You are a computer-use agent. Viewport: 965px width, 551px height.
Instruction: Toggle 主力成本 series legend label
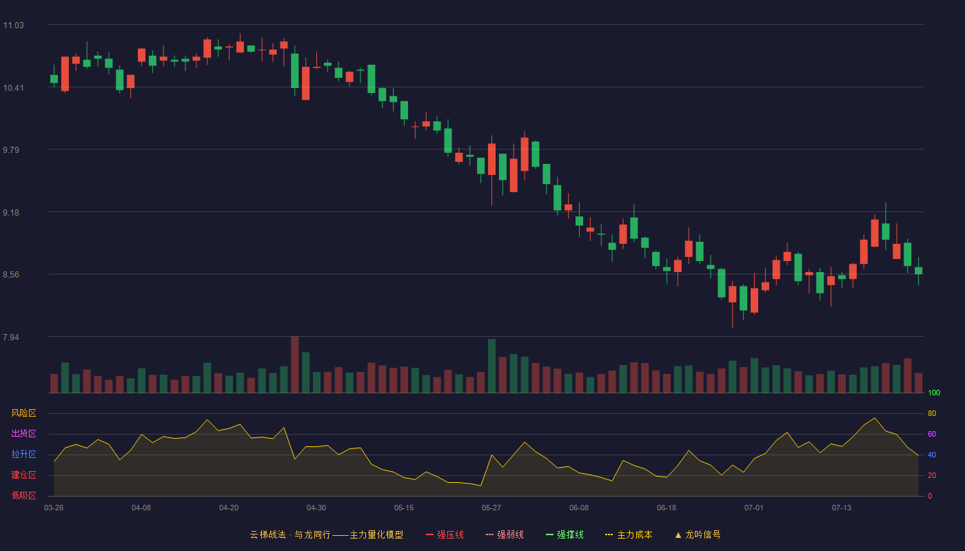coord(634,534)
